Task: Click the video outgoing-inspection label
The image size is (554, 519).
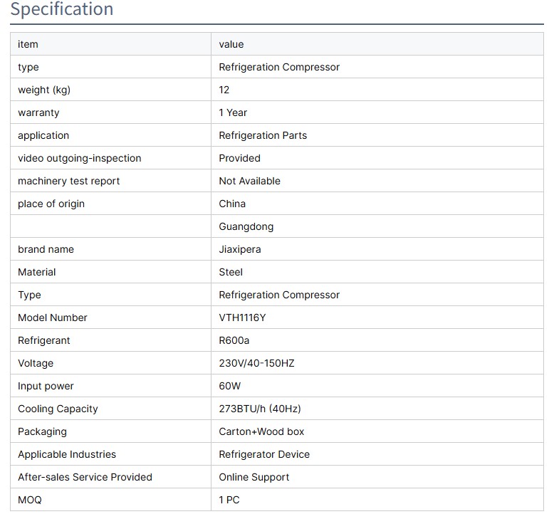Action: click(x=80, y=158)
